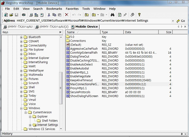189x137 pixels.
Task: Click the Undo arrow toolbar icon
Action: [74, 15]
